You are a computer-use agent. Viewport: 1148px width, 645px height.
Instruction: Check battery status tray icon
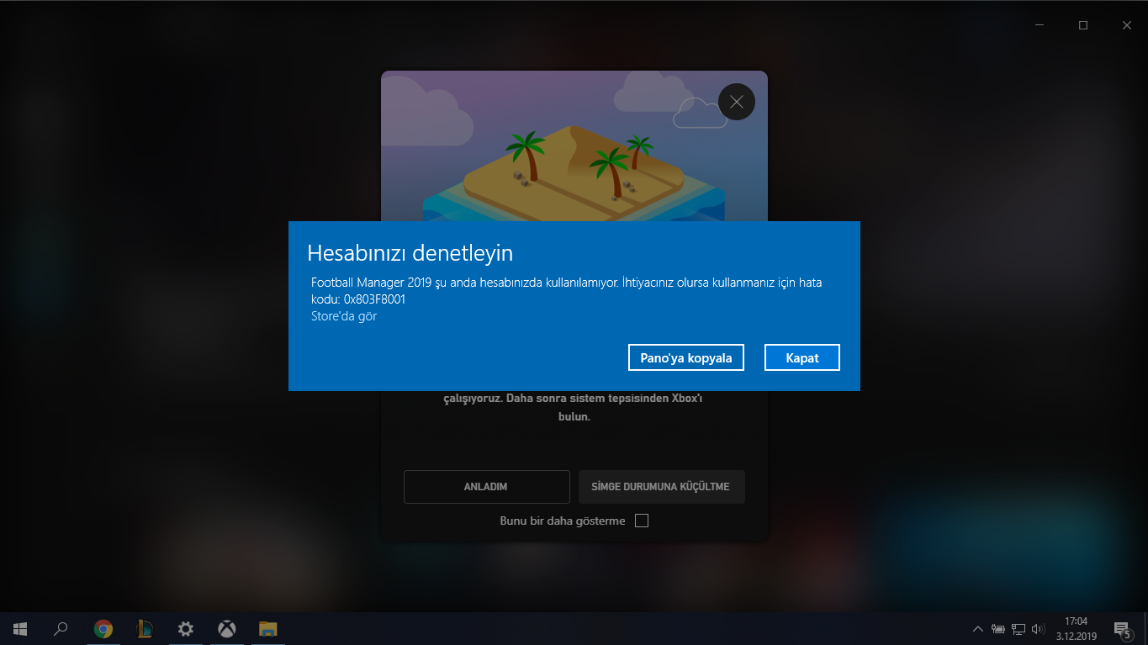[x=998, y=628]
